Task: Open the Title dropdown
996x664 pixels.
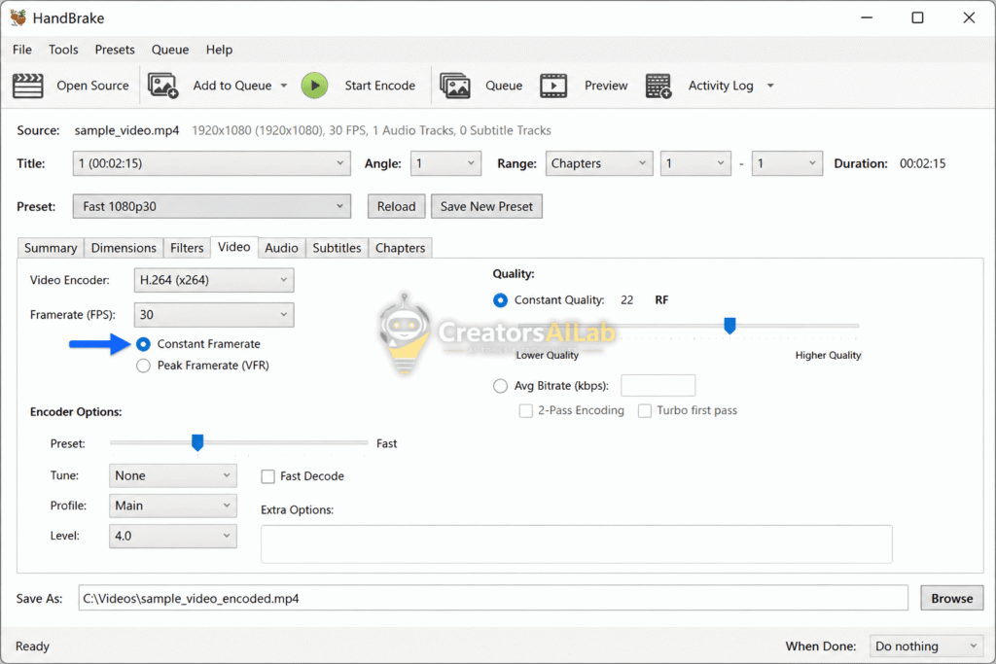Action: pyautogui.click(x=211, y=163)
